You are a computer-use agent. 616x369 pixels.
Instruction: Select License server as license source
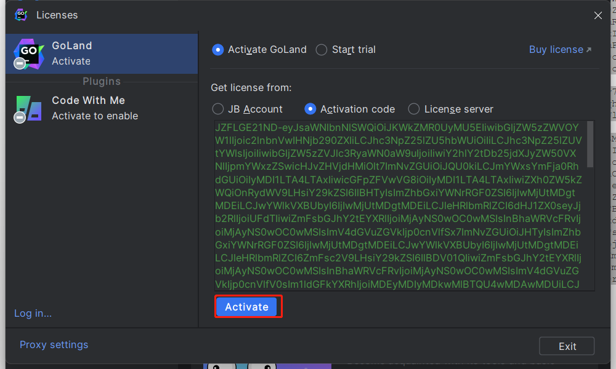(451, 109)
